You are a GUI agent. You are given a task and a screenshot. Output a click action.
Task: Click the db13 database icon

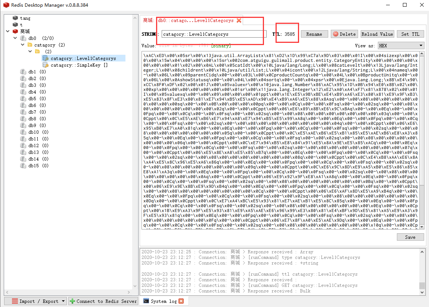pyautogui.click(x=23, y=152)
